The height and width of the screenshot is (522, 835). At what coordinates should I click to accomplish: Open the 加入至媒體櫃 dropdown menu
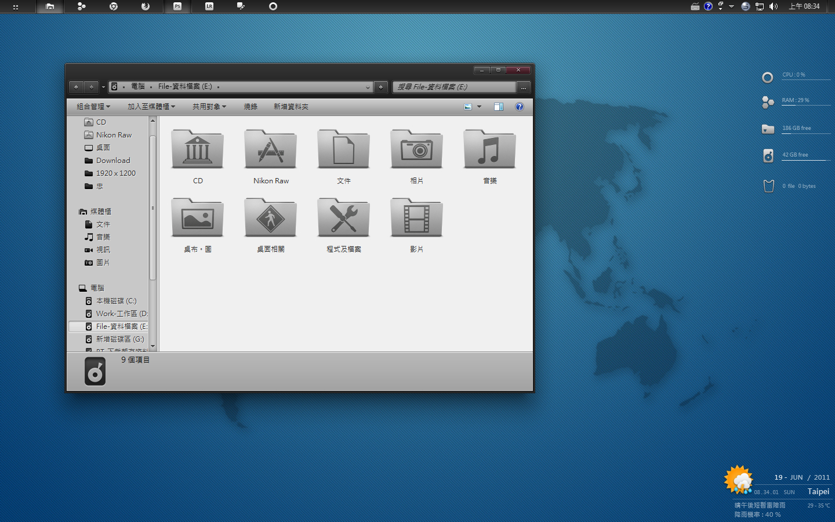tap(151, 107)
